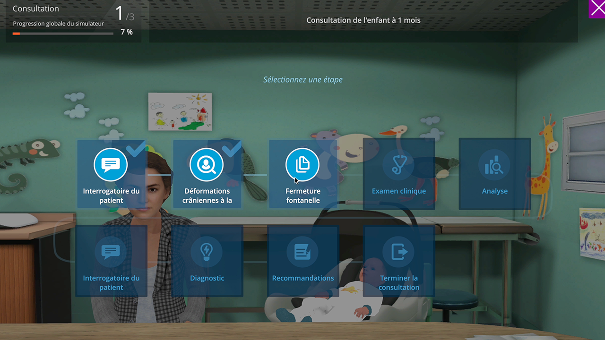The width and height of the screenshot is (605, 340).
Task: Click checkmark on Déformations crâniennes tile
Action: pyautogui.click(x=232, y=149)
